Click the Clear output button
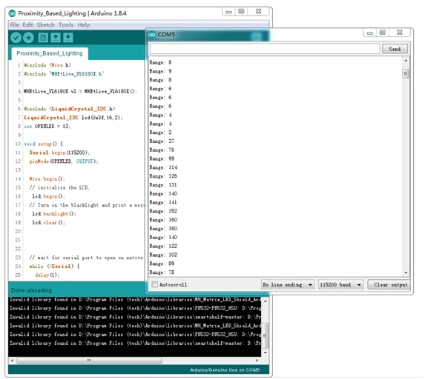This screenshot has height=379, width=425. pyautogui.click(x=390, y=284)
